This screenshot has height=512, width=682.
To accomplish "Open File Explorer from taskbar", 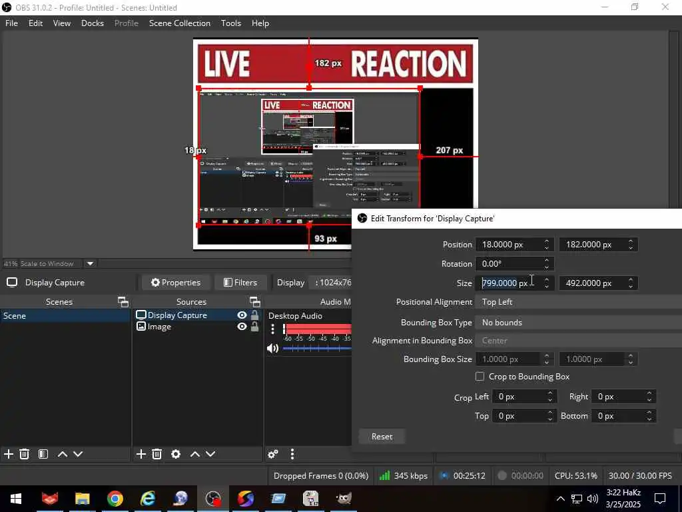I will tap(82, 499).
